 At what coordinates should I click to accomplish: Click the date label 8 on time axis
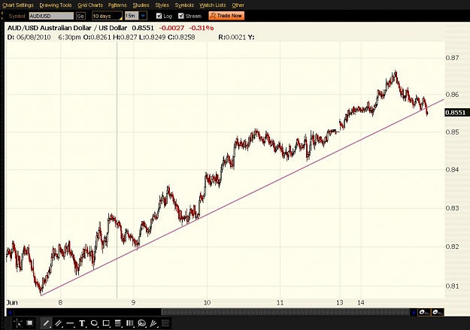click(x=60, y=303)
